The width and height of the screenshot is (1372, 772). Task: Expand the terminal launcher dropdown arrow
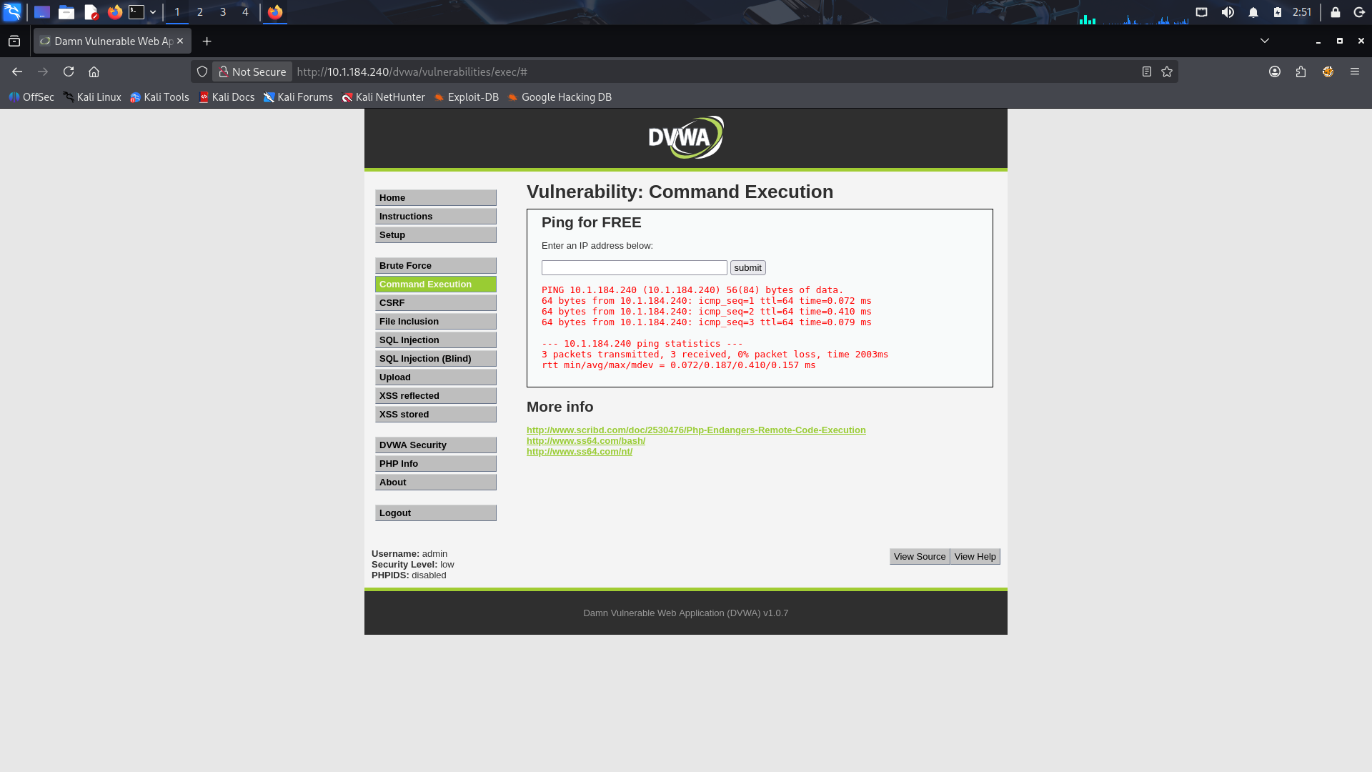tap(153, 12)
